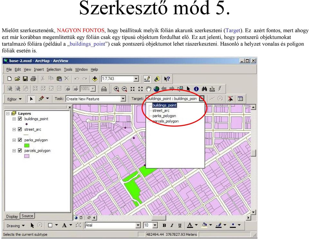Save the map using the floppy disk icon
Image resolution: width=309 pixels, height=240 pixels.
[x=25, y=79]
